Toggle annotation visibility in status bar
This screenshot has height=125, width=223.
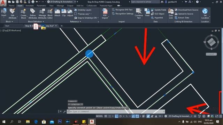[148, 116]
